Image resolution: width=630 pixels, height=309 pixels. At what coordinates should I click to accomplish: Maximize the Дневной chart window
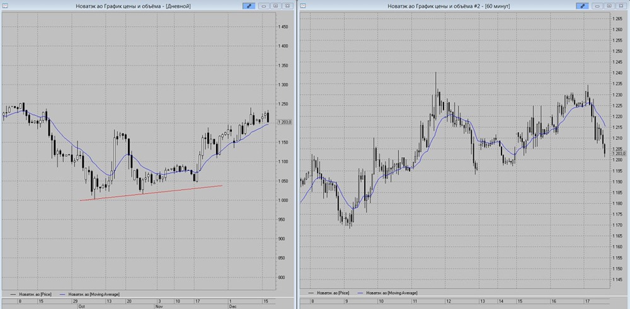point(276,6)
